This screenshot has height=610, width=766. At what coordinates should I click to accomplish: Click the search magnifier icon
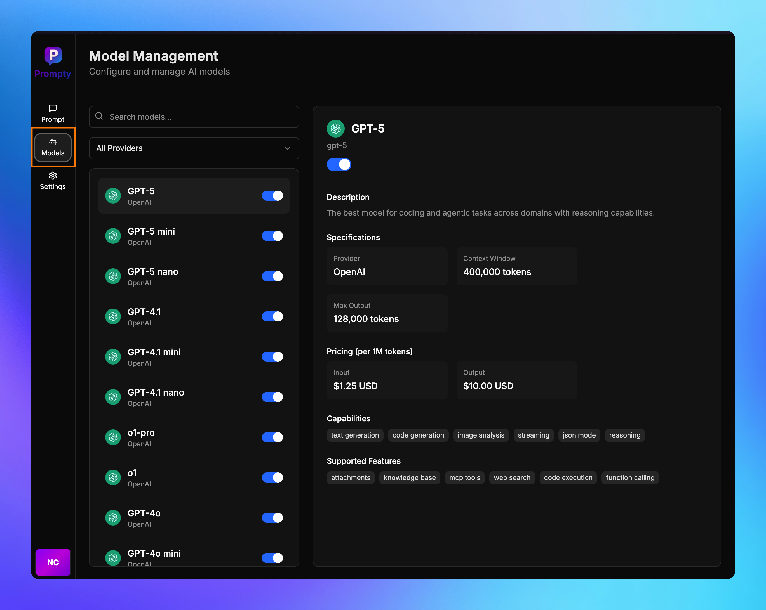click(x=100, y=116)
